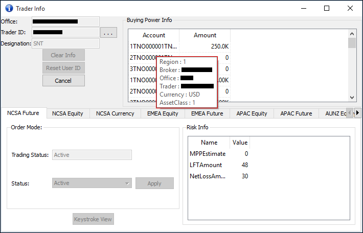Open the EMEA Equity tab
363x233 pixels.
[x=163, y=113]
